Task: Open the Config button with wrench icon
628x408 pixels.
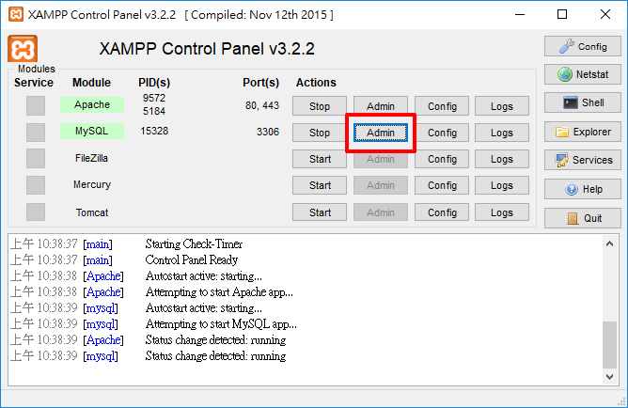Action: coord(582,46)
